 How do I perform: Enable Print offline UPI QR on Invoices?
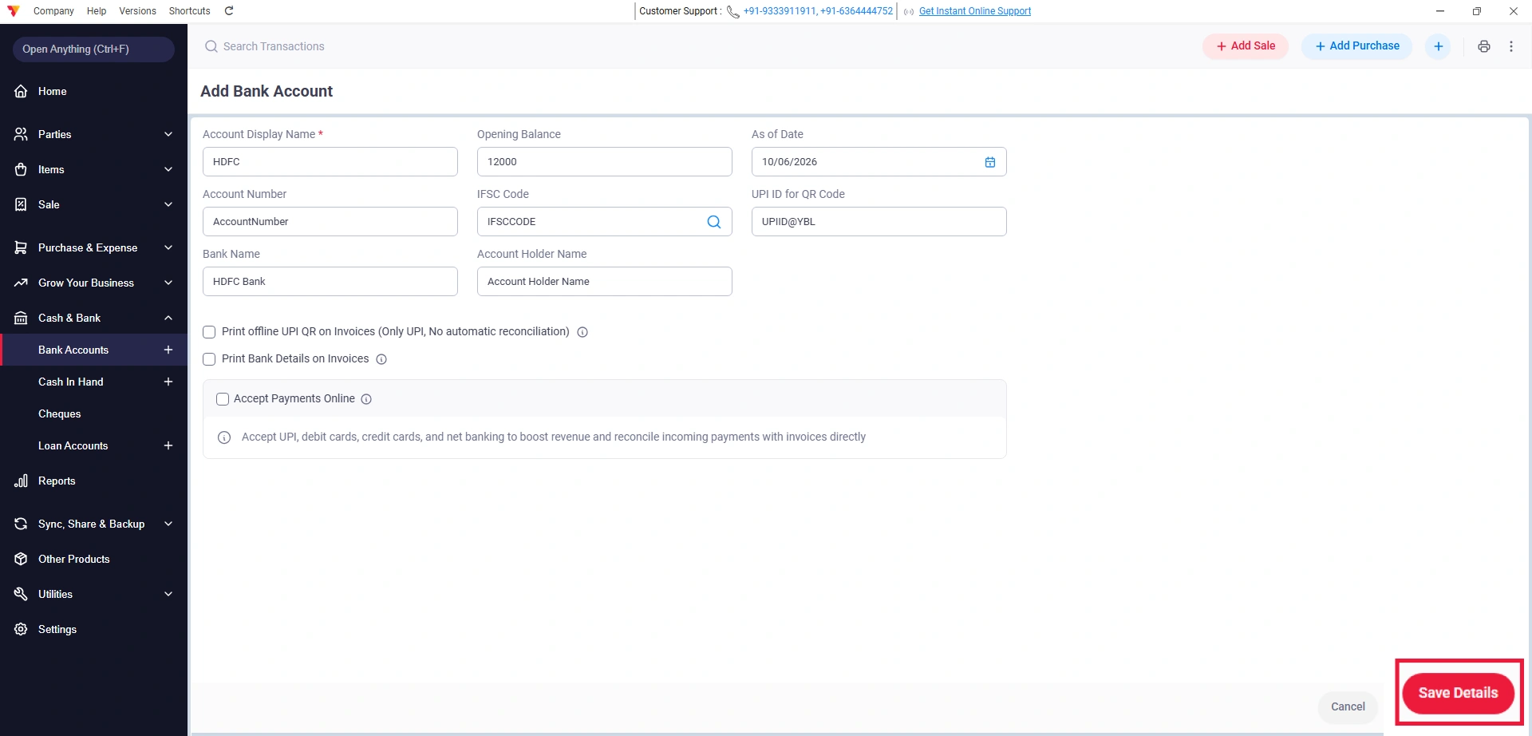[x=209, y=332]
